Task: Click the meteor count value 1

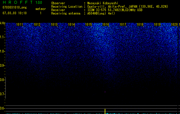Action: tap(41, 13)
